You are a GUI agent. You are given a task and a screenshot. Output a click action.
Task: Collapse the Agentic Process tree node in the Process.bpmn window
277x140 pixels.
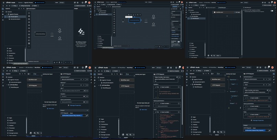click(7, 14)
